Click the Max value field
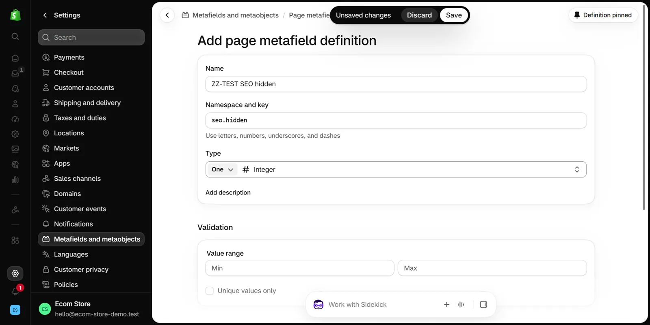The image size is (650, 325). pos(492,268)
